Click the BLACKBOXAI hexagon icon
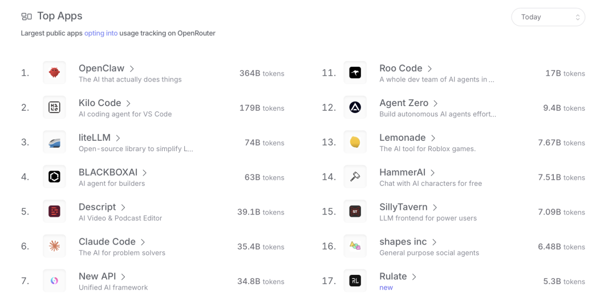Screen dimensions: 616x300 54,177
